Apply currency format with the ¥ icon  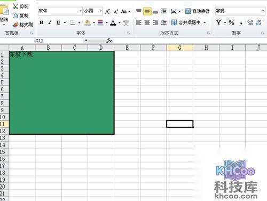click(218, 22)
